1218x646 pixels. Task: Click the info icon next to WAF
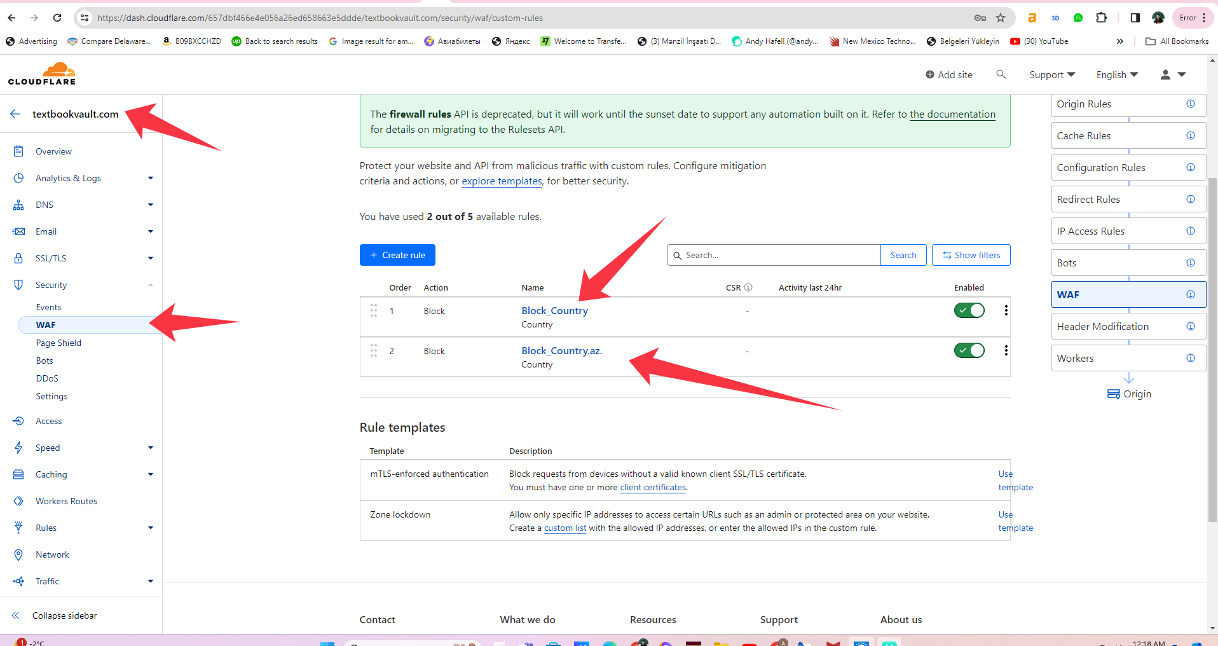[x=1189, y=294]
